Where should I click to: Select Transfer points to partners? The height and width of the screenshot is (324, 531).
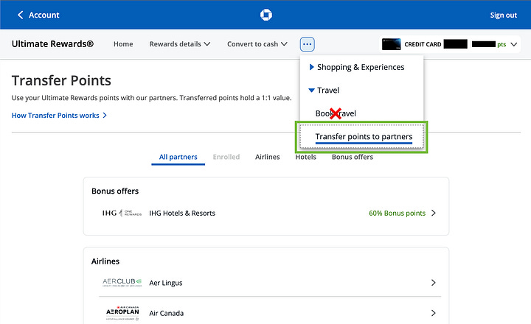(364, 137)
